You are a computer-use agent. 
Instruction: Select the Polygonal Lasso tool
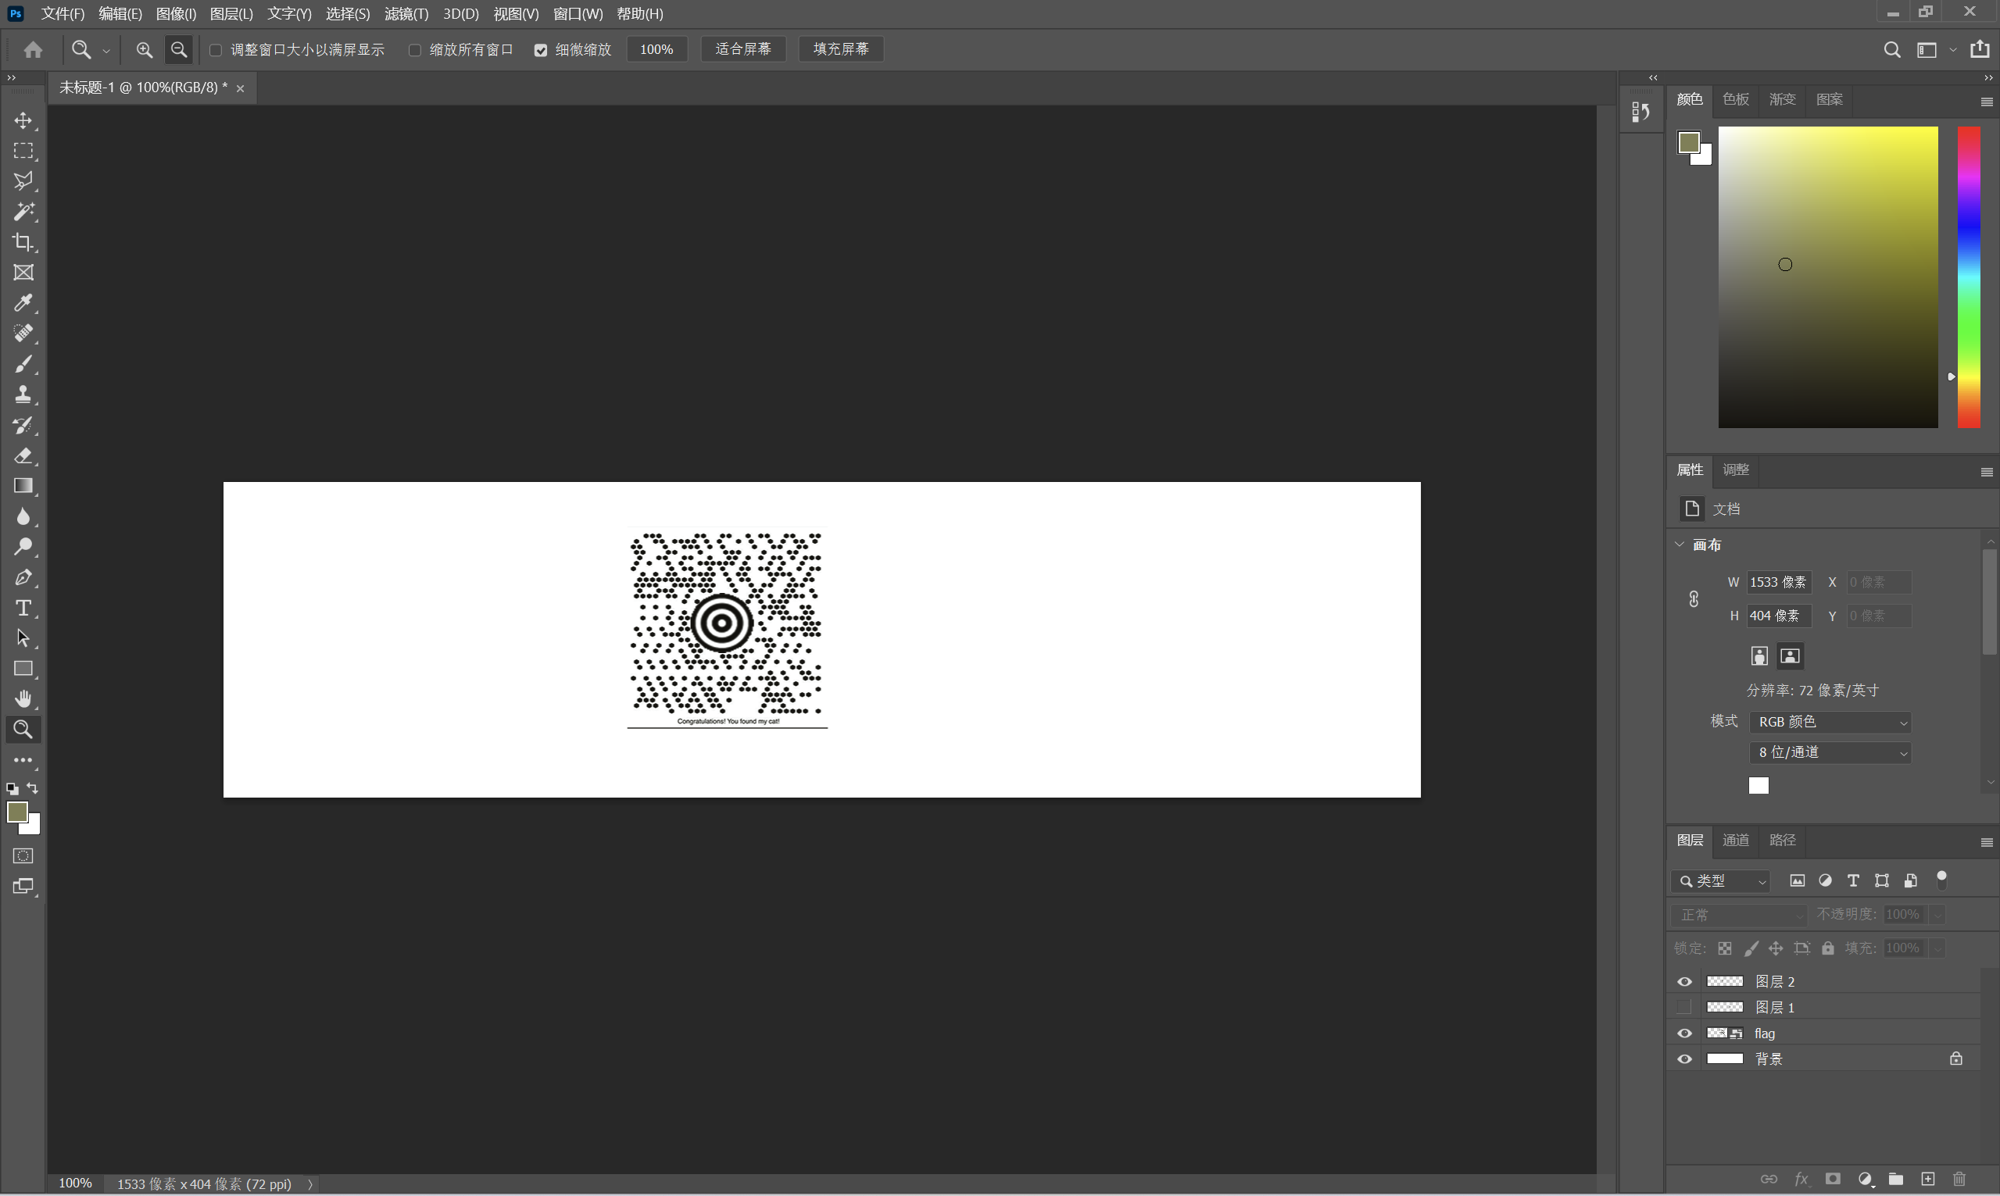pyautogui.click(x=23, y=181)
